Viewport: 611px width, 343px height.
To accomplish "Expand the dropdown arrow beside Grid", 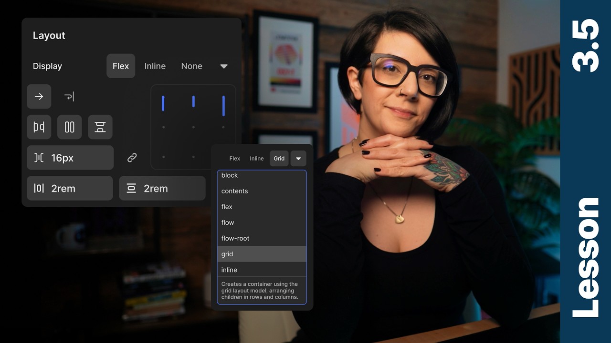I will click(x=298, y=158).
